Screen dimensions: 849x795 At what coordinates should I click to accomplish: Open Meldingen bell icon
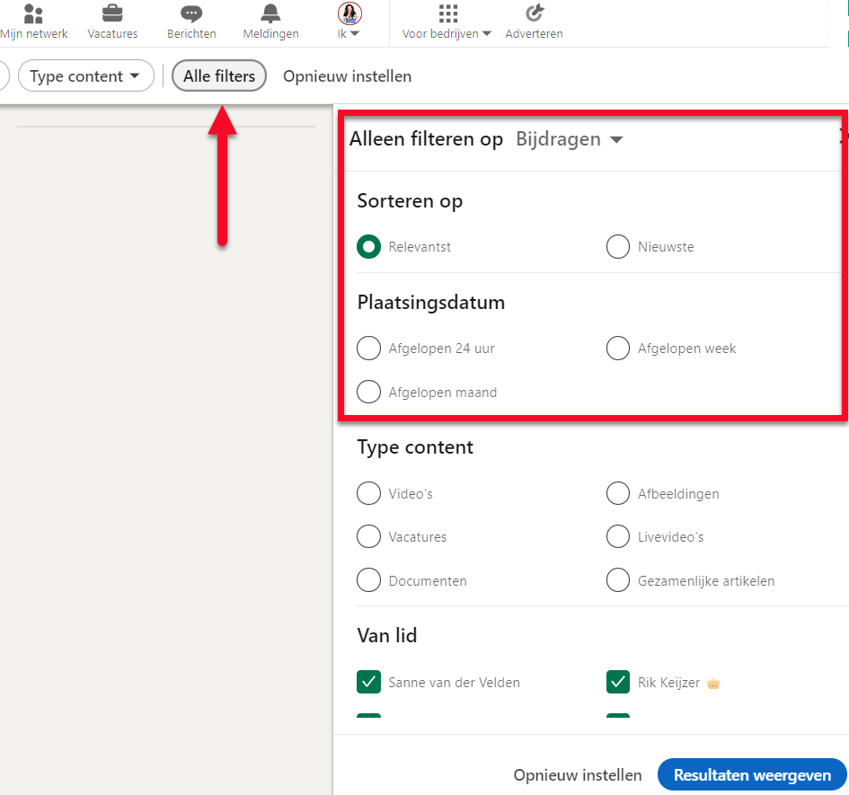point(270,13)
